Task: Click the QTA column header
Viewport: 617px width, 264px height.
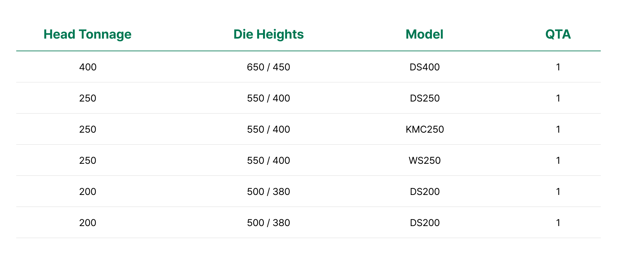Action: click(x=558, y=34)
